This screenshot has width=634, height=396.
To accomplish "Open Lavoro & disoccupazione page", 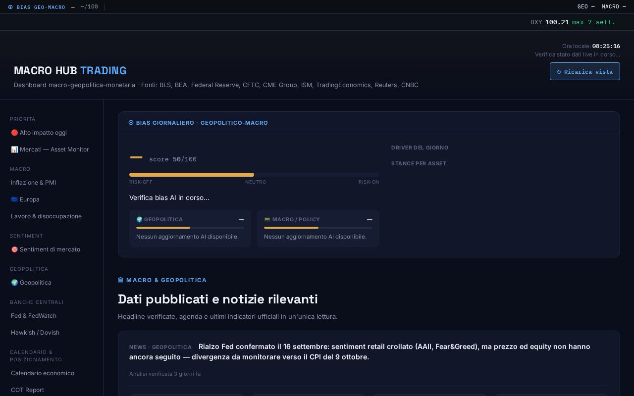I will pos(52,216).
